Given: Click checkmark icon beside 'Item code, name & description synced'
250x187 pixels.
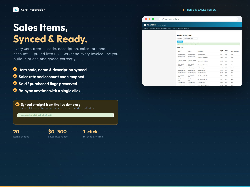Looking at the screenshot, I should [15, 69].
